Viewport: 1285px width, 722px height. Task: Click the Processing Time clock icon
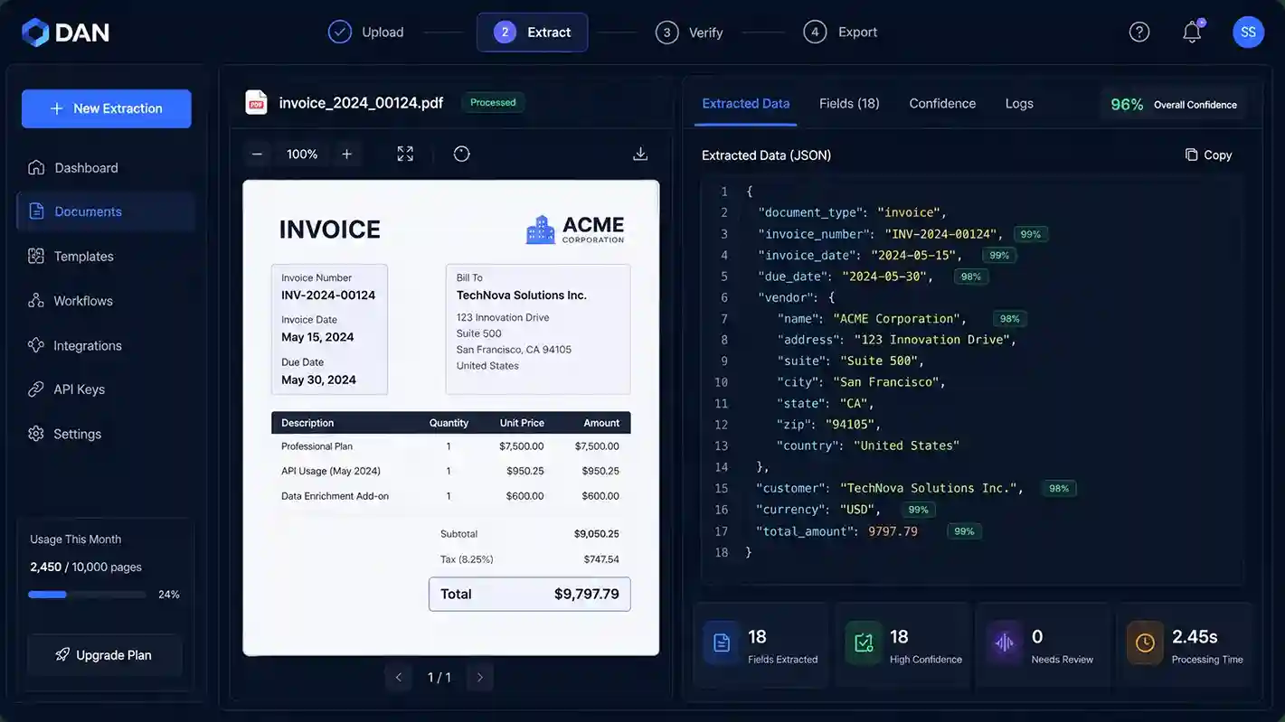(x=1145, y=643)
